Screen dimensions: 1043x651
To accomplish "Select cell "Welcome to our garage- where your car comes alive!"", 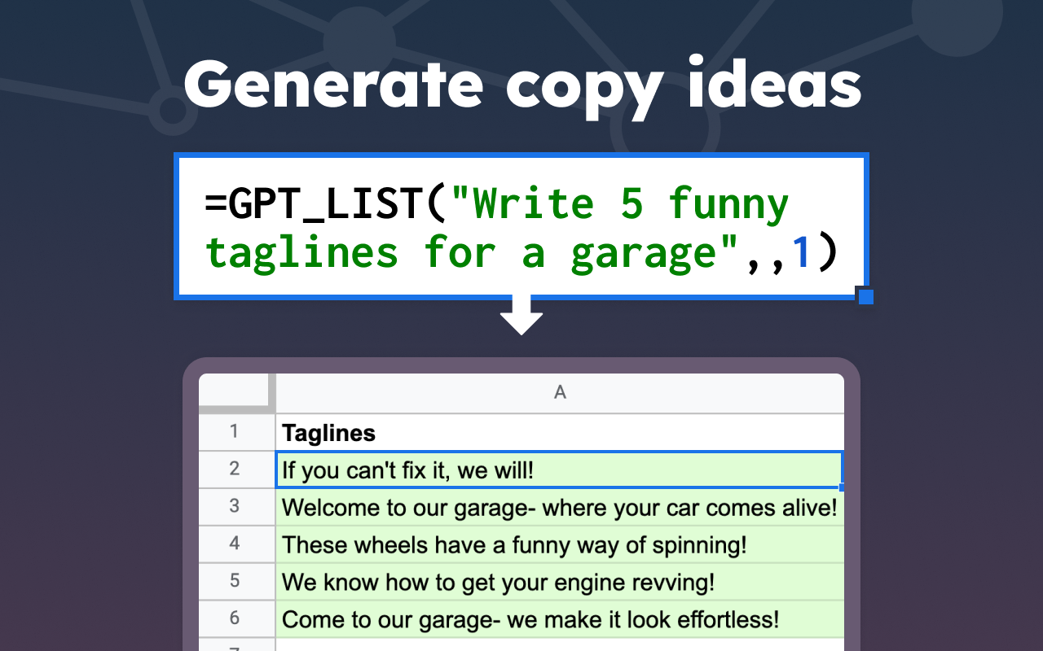I will pos(560,508).
